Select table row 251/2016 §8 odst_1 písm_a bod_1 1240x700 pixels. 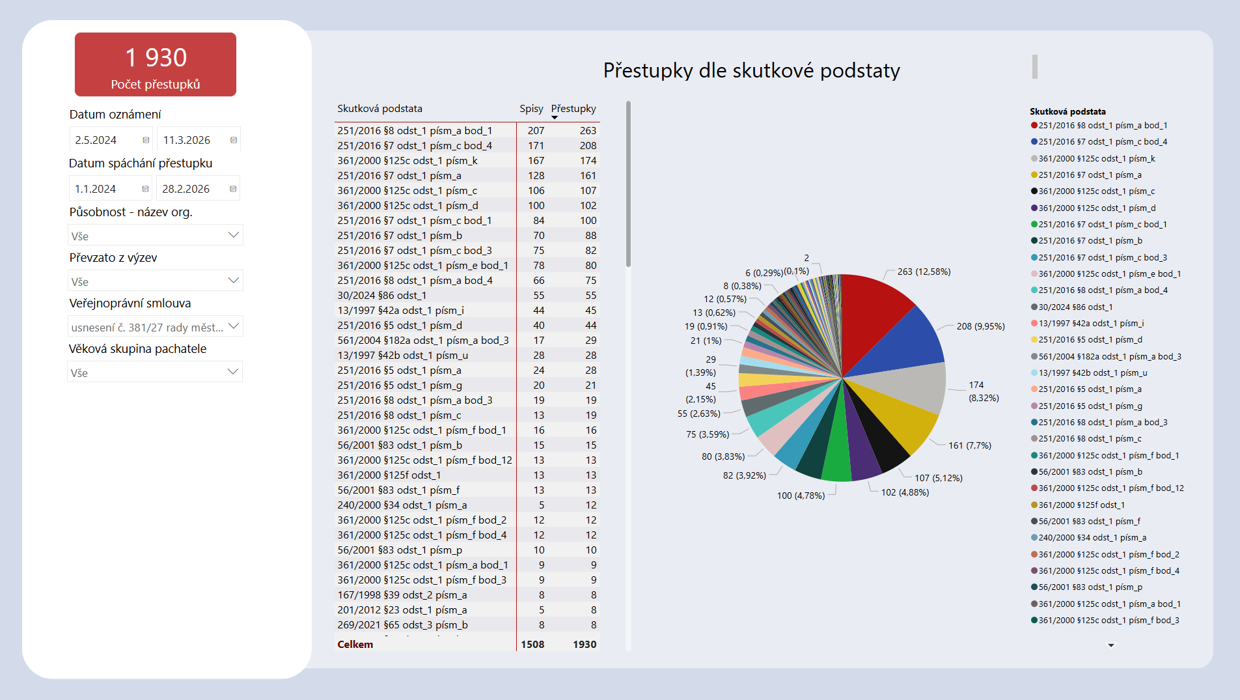[x=467, y=131]
